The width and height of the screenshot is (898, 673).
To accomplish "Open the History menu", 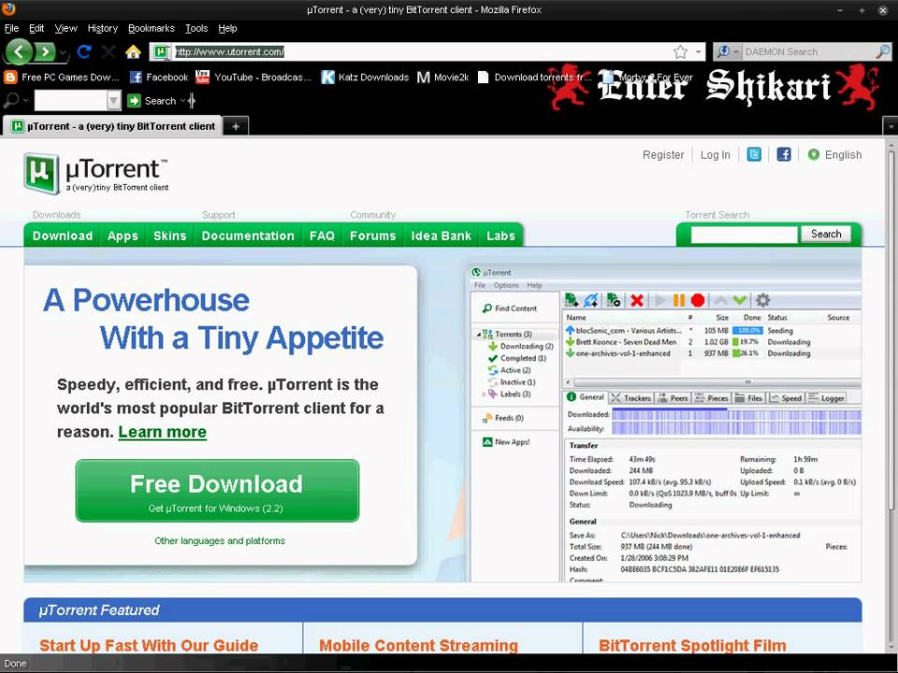I will [x=103, y=28].
